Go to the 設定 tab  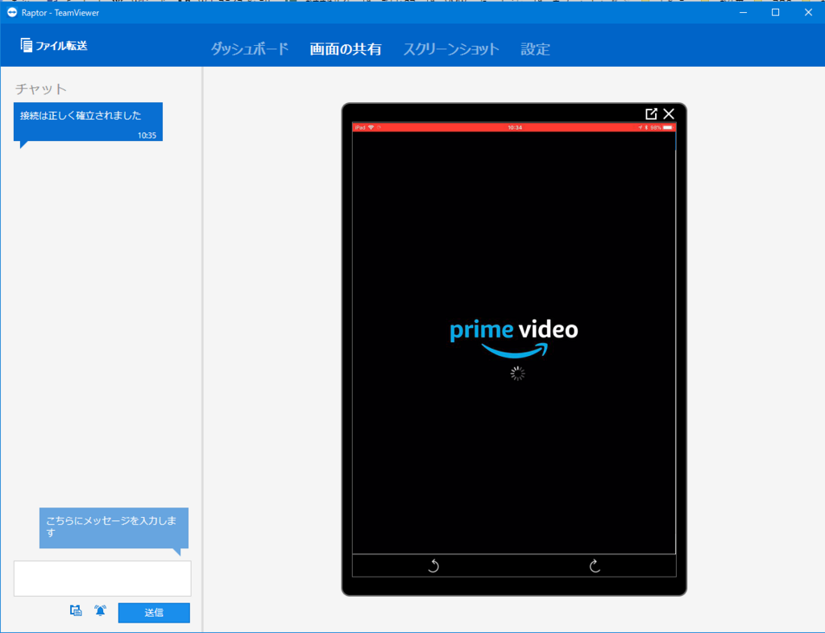coord(535,49)
